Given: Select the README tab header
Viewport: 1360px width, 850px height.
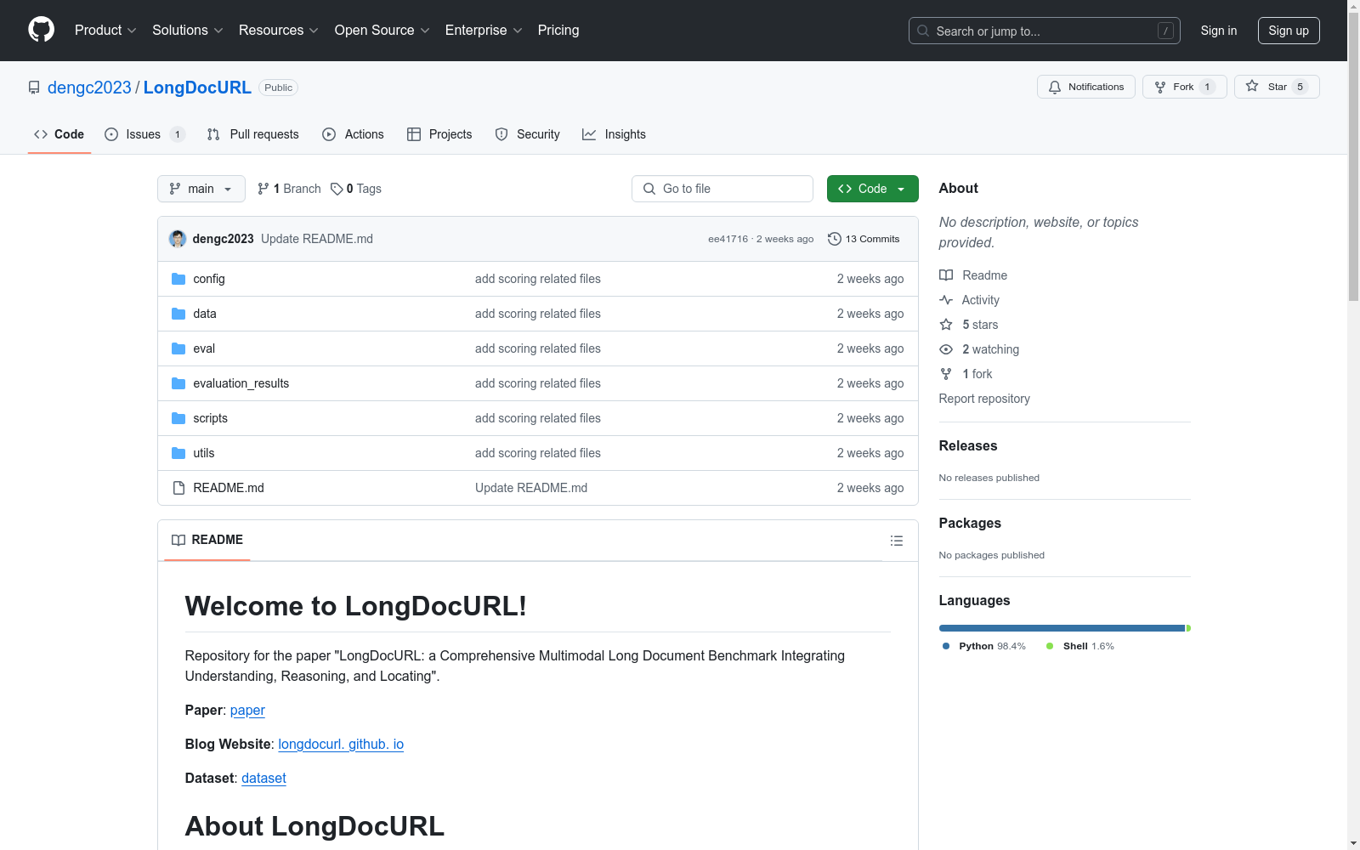Looking at the screenshot, I should (207, 540).
